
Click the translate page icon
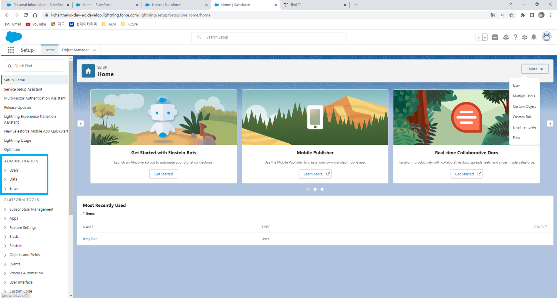click(x=492, y=15)
